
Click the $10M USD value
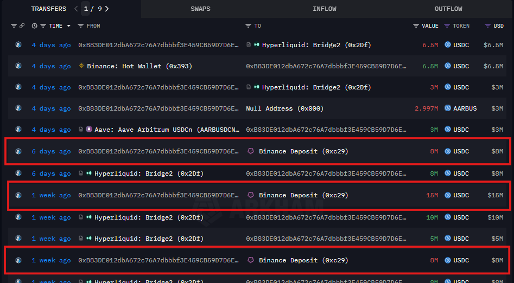tap(495, 217)
